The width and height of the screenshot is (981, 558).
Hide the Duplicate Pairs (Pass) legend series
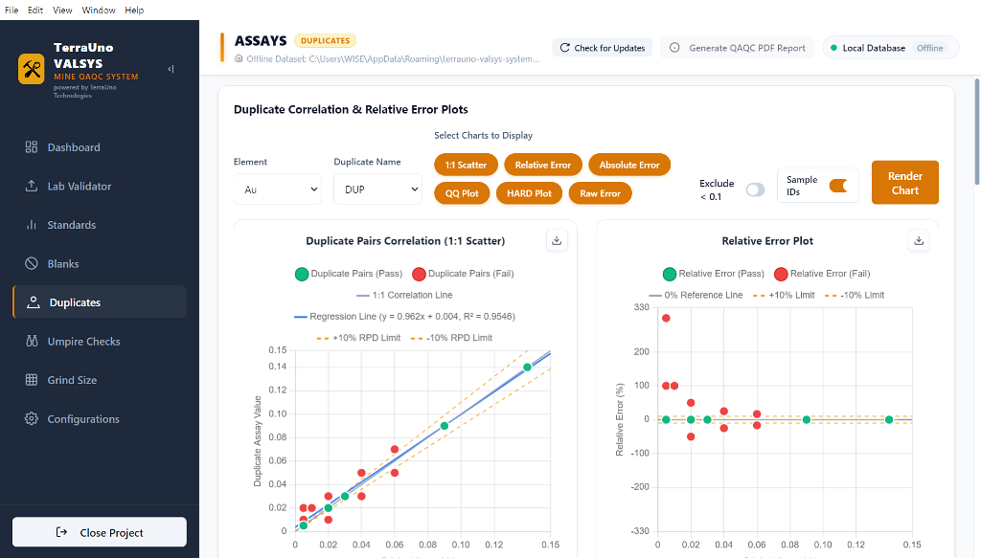tap(349, 273)
